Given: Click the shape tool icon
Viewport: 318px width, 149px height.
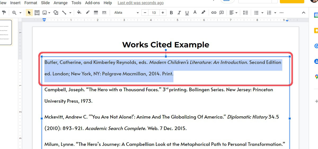Looking at the screenshot, I should tap(56, 13).
